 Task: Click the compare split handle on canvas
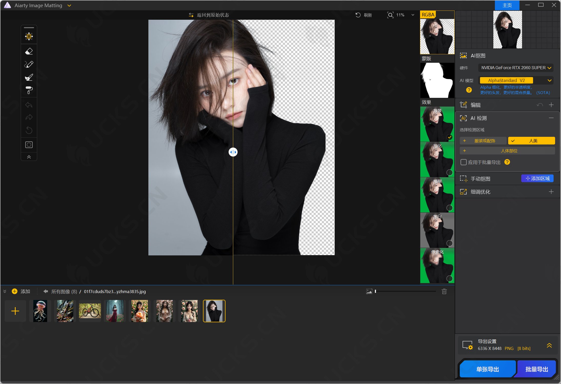(x=233, y=152)
